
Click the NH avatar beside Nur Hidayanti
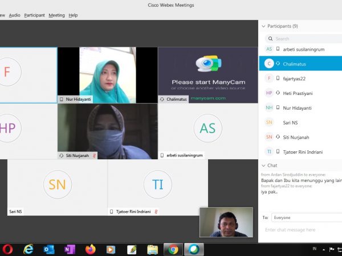point(269,108)
